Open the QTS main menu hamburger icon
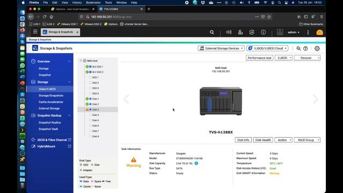Screen dimensions: 343x193 pyautogui.click(x=35, y=32)
